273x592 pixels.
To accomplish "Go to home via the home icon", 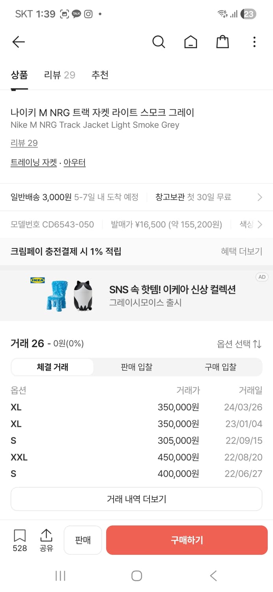I will coord(191,42).
